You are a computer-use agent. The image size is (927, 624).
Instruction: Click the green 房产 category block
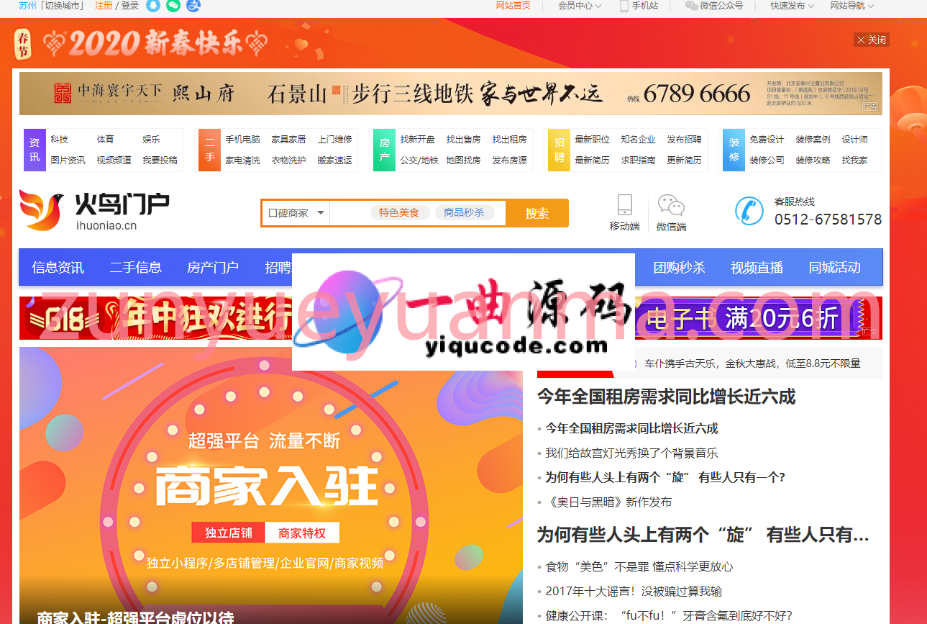384,150
